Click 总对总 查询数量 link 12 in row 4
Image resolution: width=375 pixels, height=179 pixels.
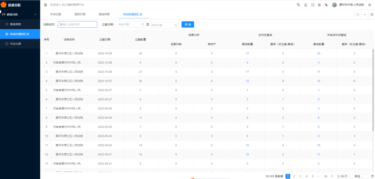[x=247, y=81]
